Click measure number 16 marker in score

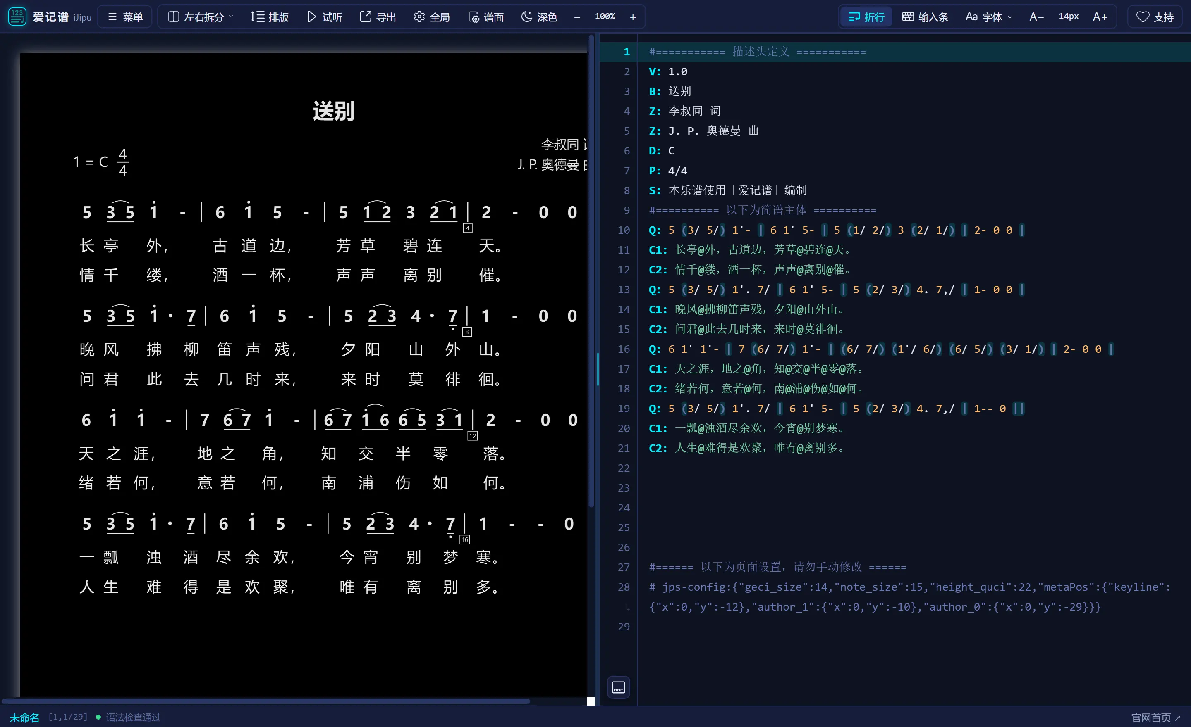tap(464, 540)
